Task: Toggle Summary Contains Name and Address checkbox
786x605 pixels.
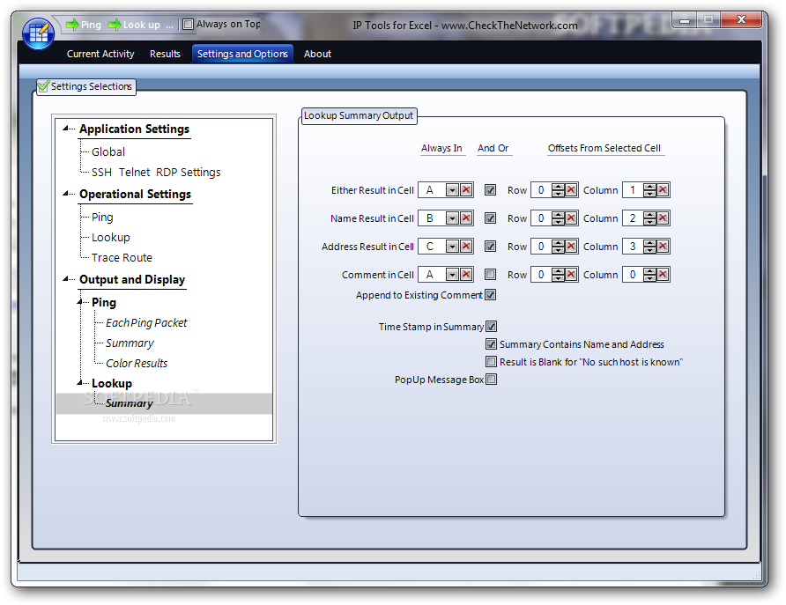Action: tap(492, 344)
